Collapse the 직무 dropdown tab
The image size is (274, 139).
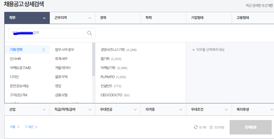27,18
